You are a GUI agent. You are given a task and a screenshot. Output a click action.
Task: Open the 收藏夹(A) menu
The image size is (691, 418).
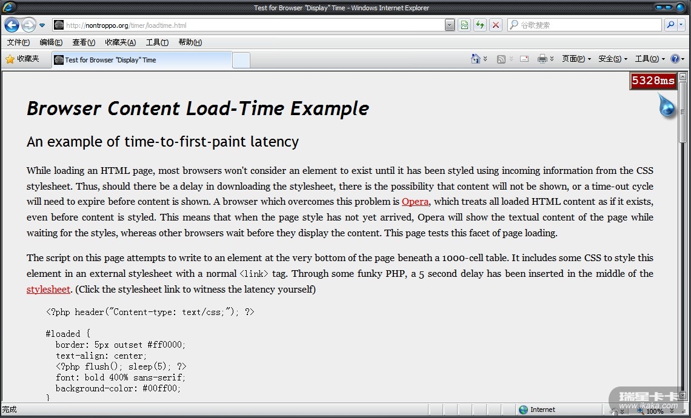pyautogui.click(x=120, y=42)
